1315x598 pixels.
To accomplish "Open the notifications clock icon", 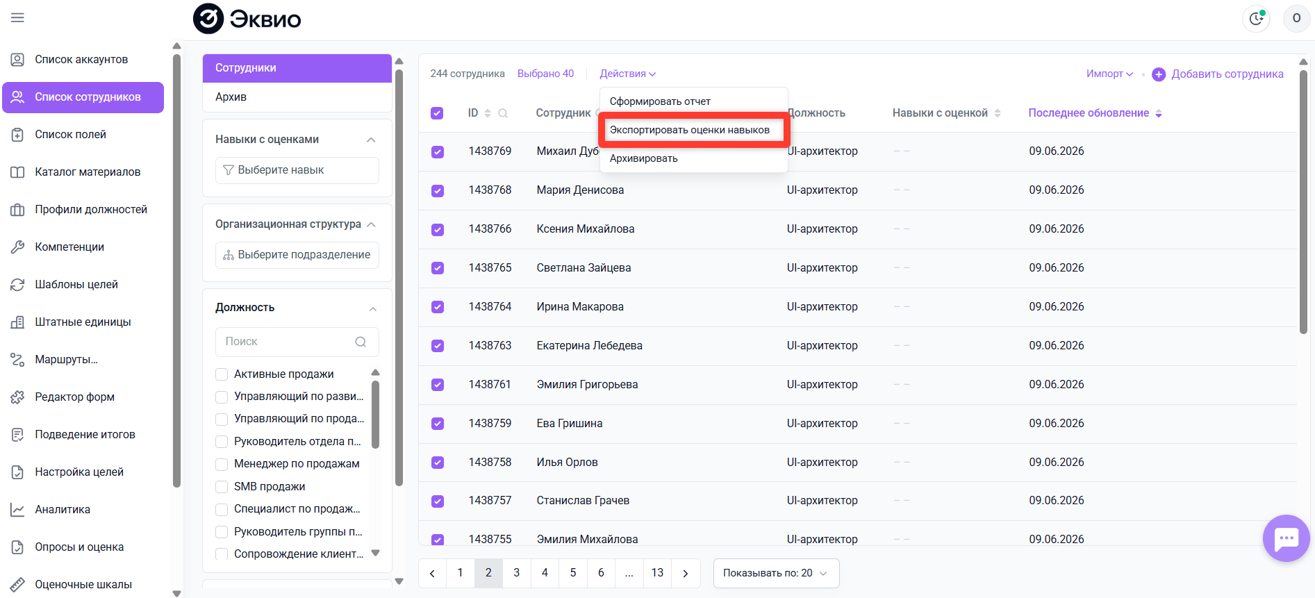I will pos(1256,18).
